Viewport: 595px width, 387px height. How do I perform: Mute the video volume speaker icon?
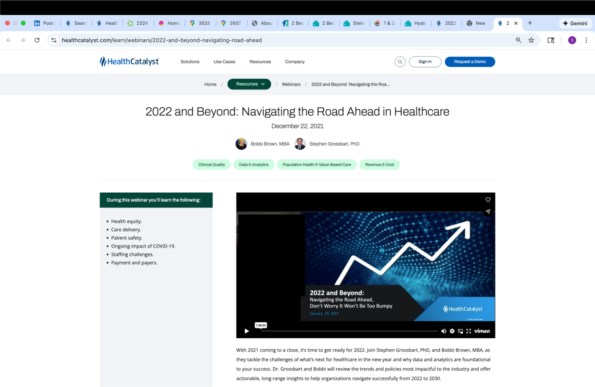pyautogui.click(x=444, y=331)
